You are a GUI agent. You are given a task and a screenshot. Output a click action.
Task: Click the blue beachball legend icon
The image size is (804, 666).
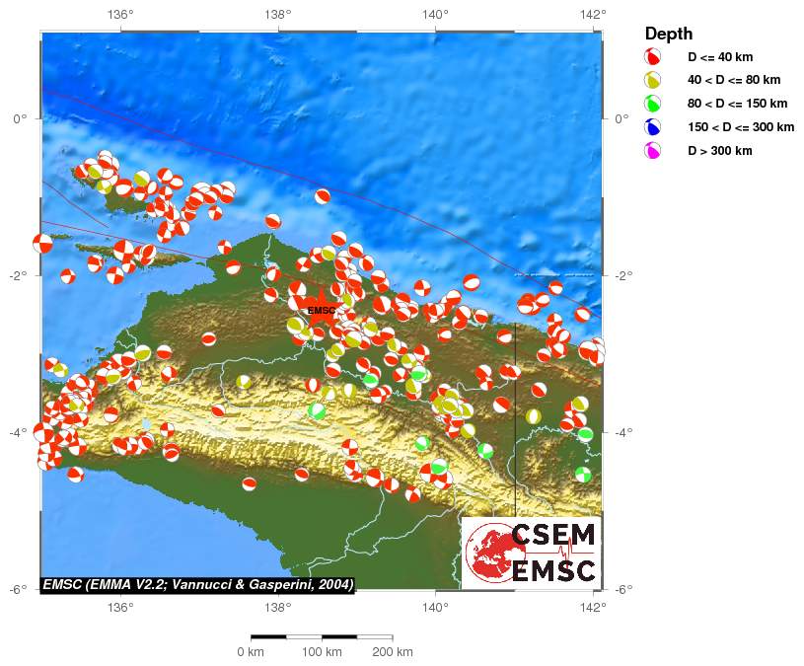652,127
